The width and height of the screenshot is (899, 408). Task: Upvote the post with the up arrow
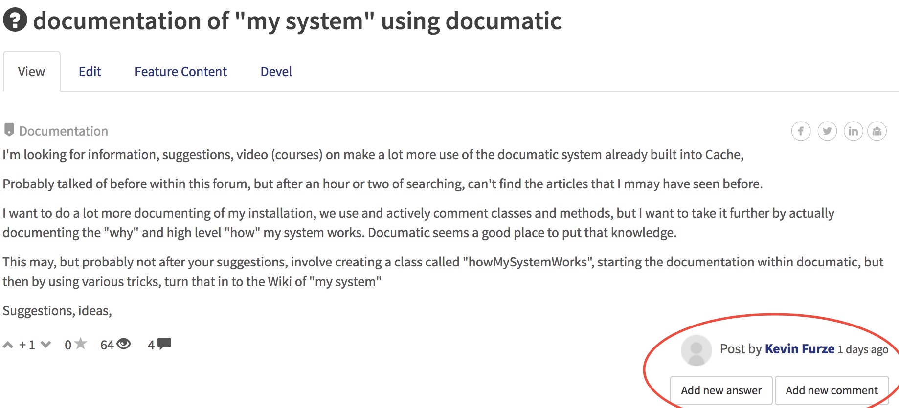tap(8, 345)
